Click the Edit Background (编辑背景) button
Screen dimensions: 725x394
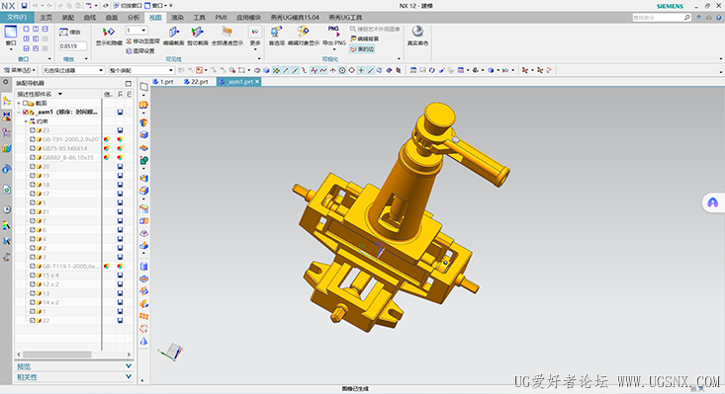(364, 39)
